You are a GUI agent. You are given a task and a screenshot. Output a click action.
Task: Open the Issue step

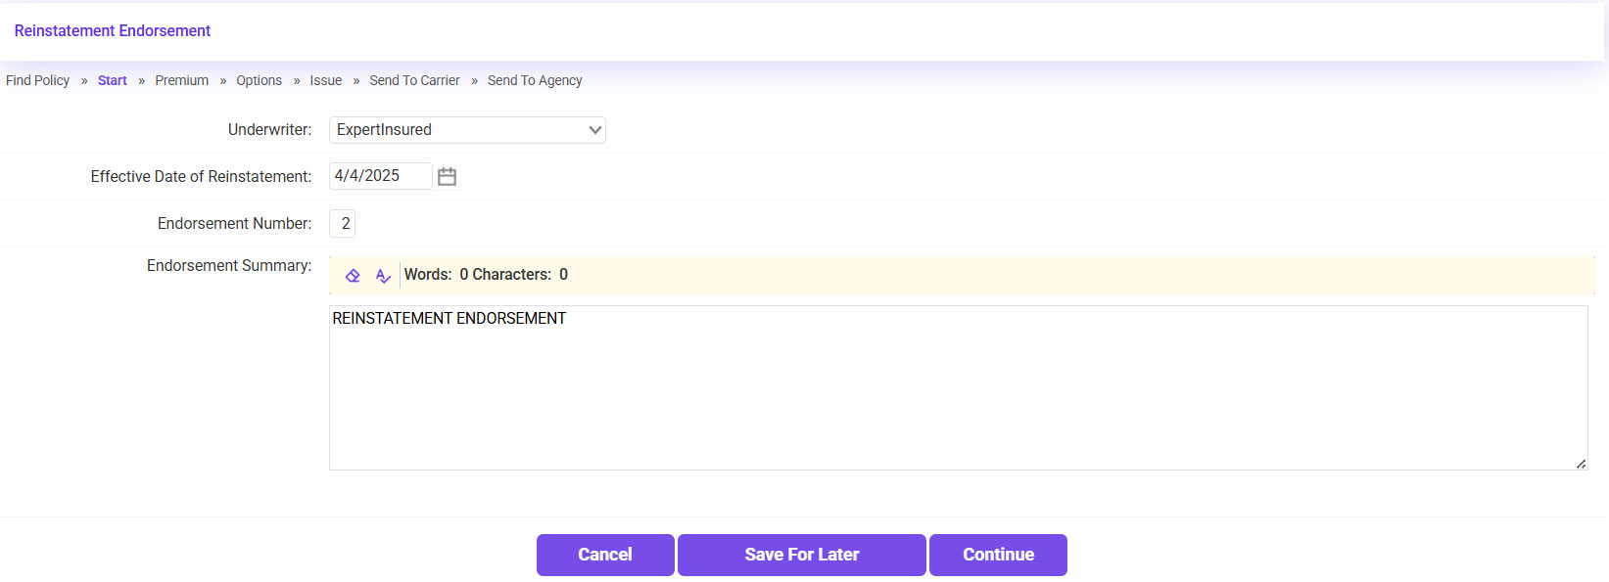(x=325, y=80)
